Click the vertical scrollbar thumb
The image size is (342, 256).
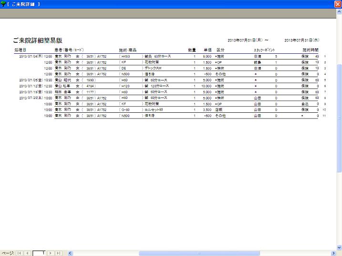pos(339,118)
